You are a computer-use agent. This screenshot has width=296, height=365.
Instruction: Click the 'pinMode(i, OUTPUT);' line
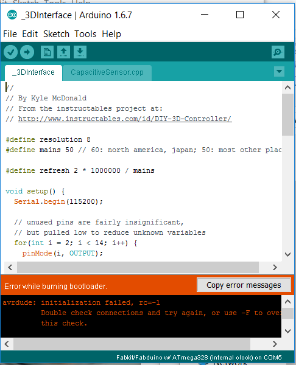(63, 253)
